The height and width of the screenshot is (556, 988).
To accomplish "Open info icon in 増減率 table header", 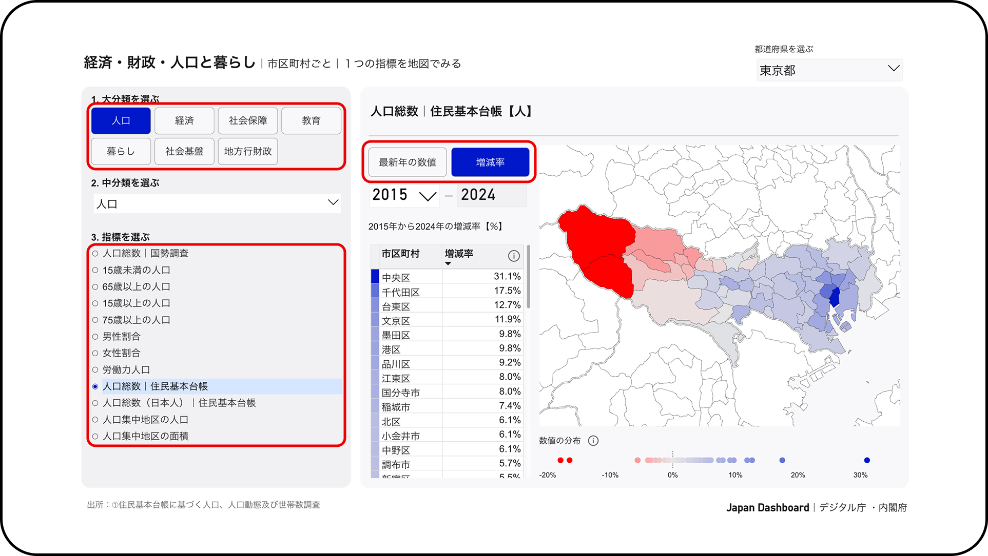I will (513, 256).
